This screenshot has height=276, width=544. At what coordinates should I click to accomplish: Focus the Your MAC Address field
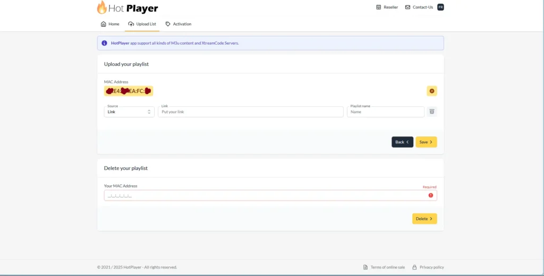click(x=270, y=195)
